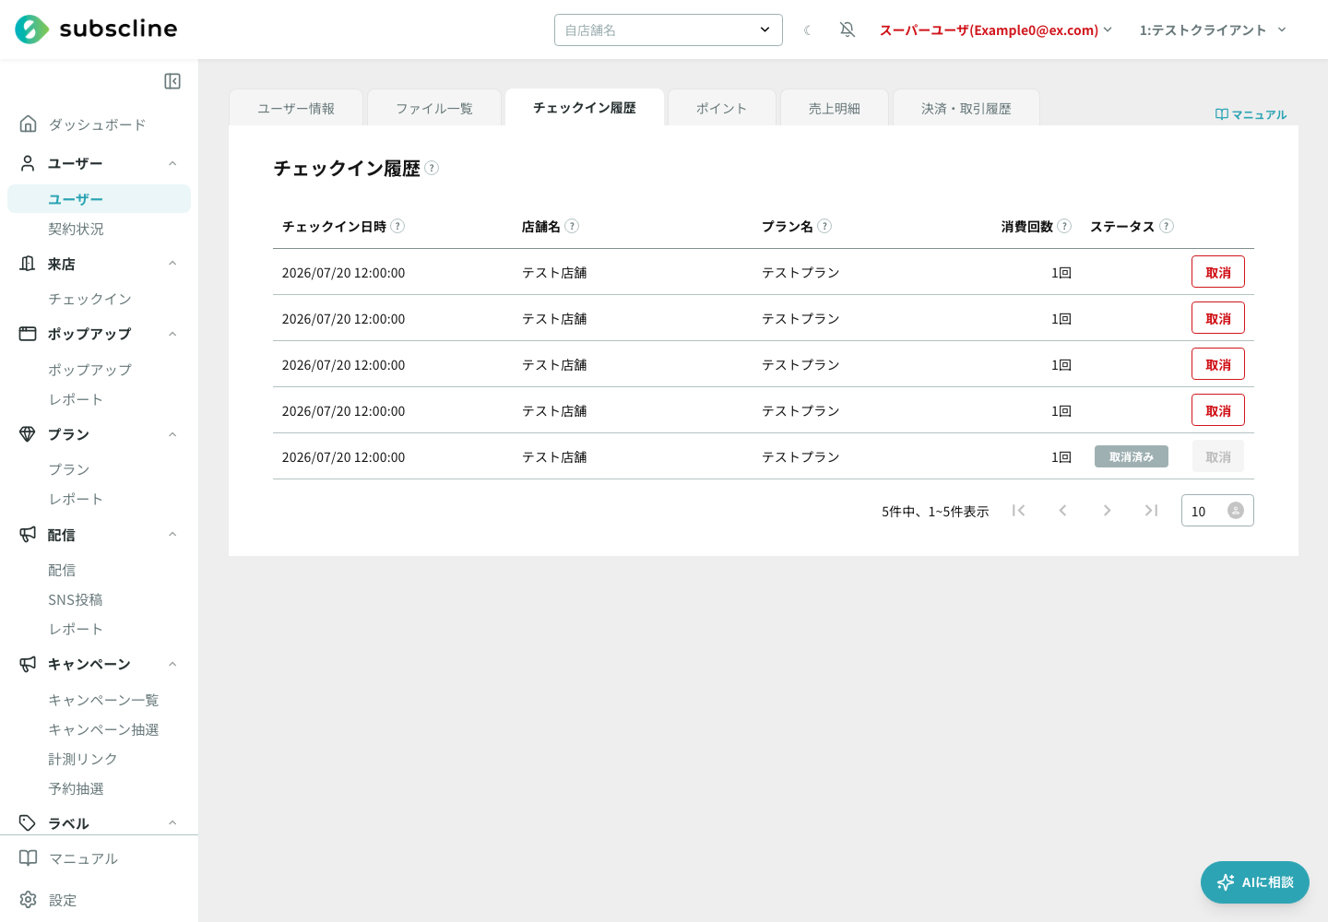
Task: Switch to the ポイント tab
Action: pyautogui.click(x=722, y=108)
